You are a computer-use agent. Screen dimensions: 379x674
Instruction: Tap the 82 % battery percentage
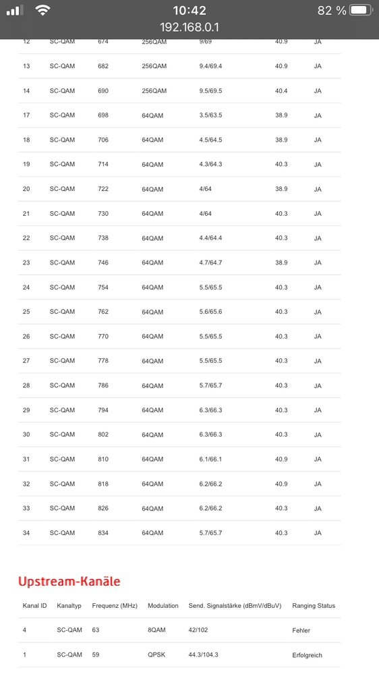pyautogui.click(x=332, y=10)
